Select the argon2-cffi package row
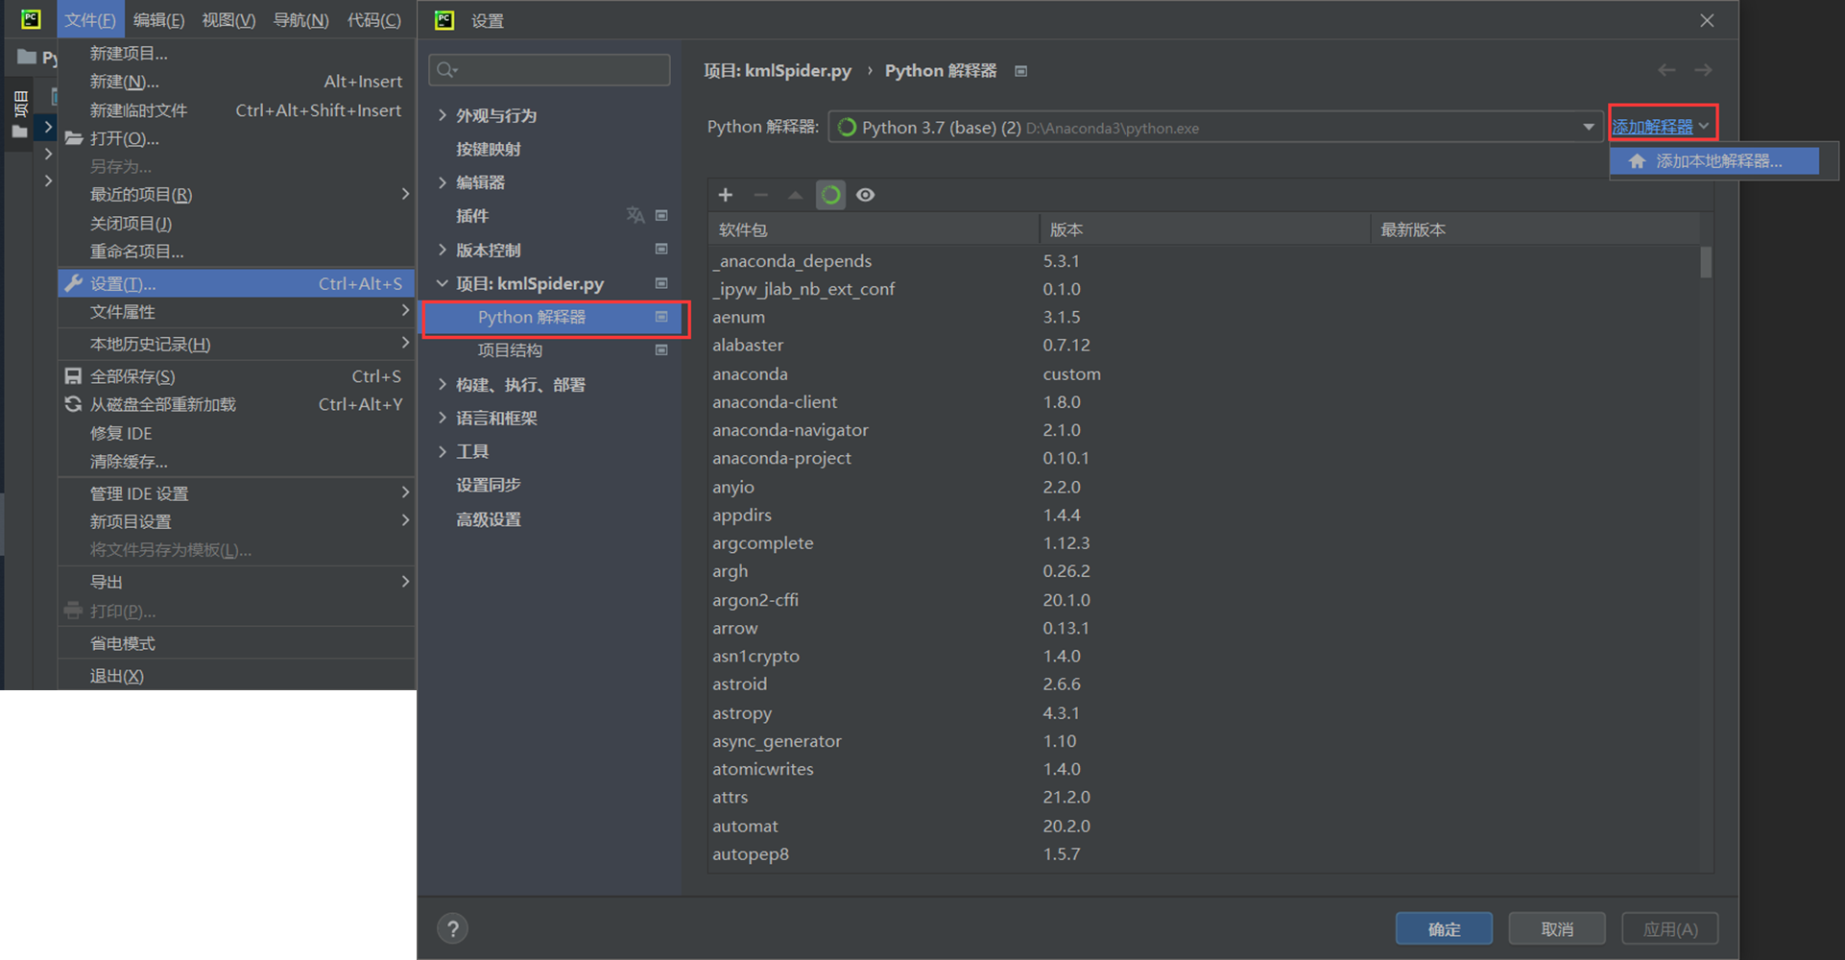Screen dimensions: 1845x960 tap(1204, 599)
